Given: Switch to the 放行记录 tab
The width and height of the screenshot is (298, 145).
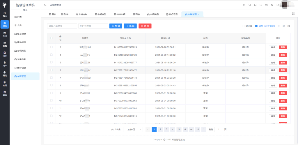Looking at the screenshot, I should (172, 14).
